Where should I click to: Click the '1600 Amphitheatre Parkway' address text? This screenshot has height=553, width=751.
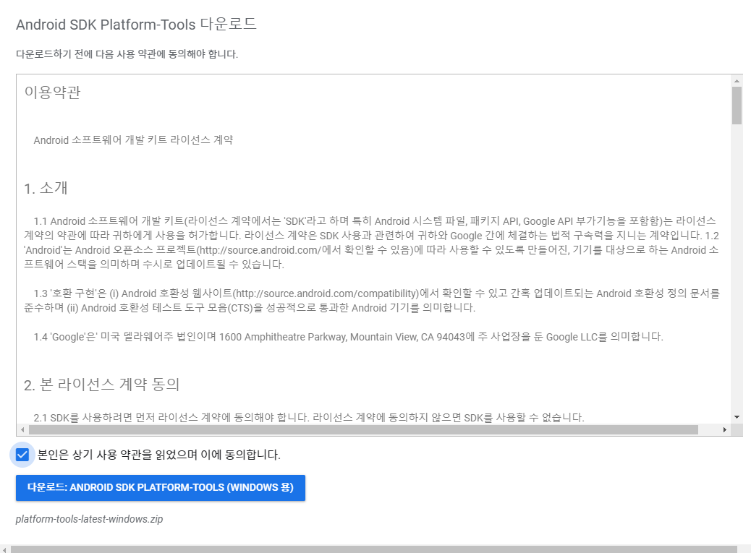[x=283, y=337]
